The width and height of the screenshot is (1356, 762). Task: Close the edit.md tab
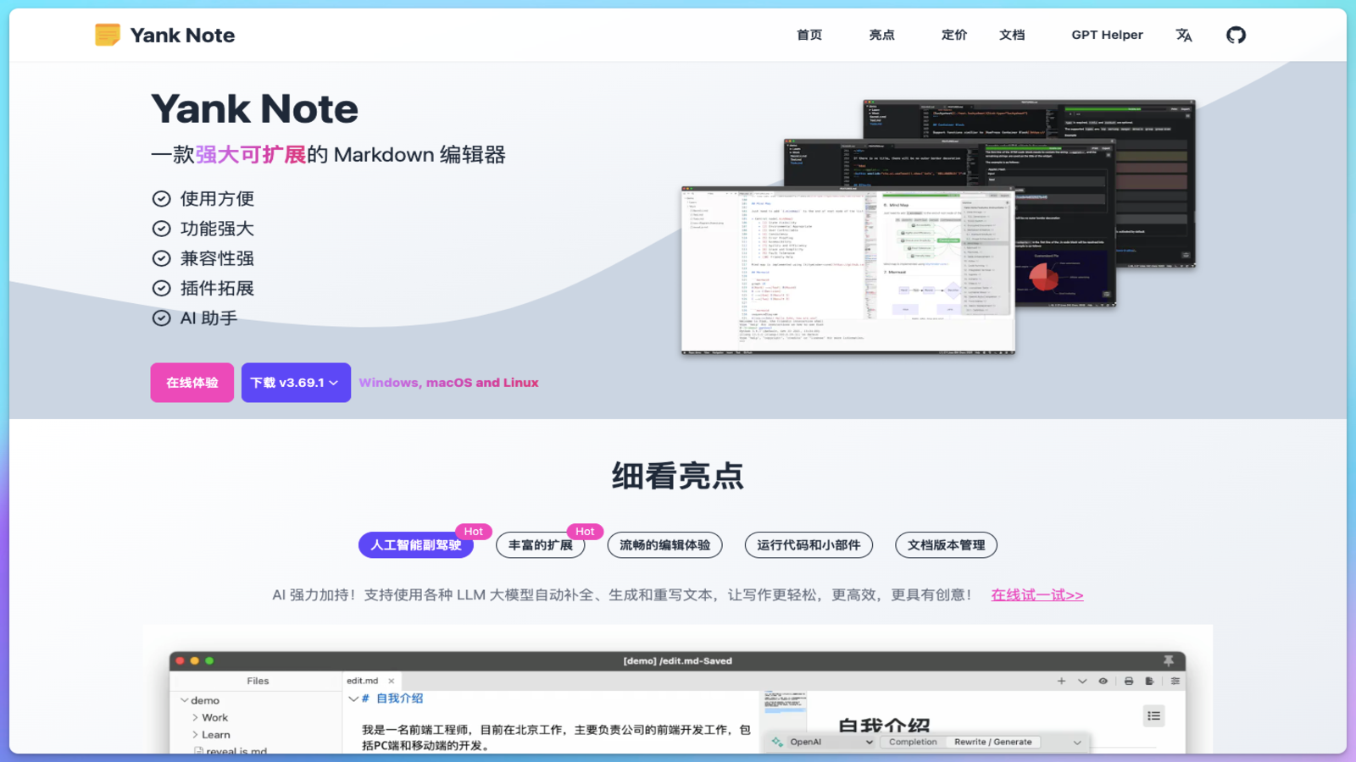tap(391, 681)
